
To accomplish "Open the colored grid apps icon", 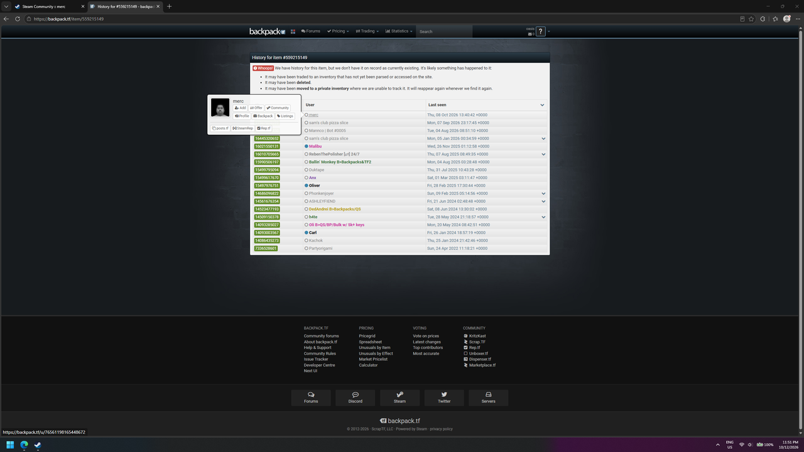I will [x=293, y=31].
